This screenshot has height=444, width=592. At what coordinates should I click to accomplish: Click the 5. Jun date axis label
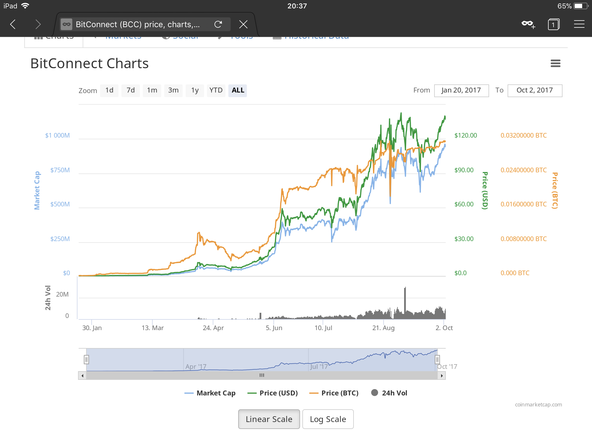[274, 328]
